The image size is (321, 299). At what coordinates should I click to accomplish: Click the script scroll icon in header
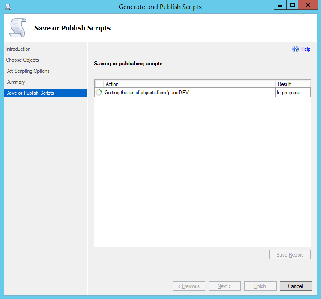pyautogui.click(x=17, y=28)
